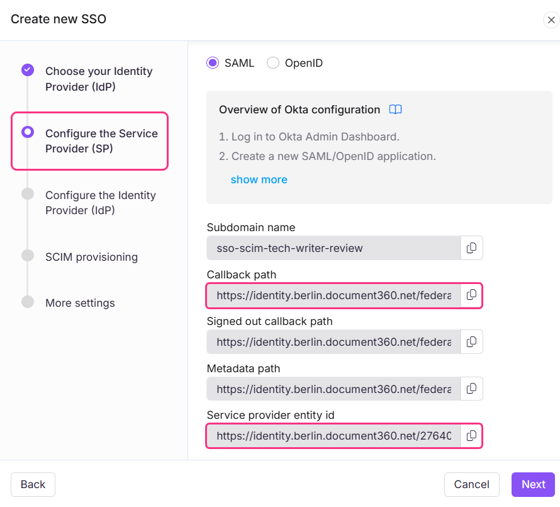Open the Okta configuration documentation icon
The height and width of the screenshot is (507, 560).
click(x=395, y=109)
